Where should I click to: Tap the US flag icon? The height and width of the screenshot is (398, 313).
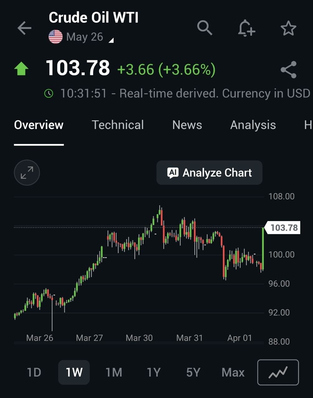pyautogui.click(x=55, y=37)
